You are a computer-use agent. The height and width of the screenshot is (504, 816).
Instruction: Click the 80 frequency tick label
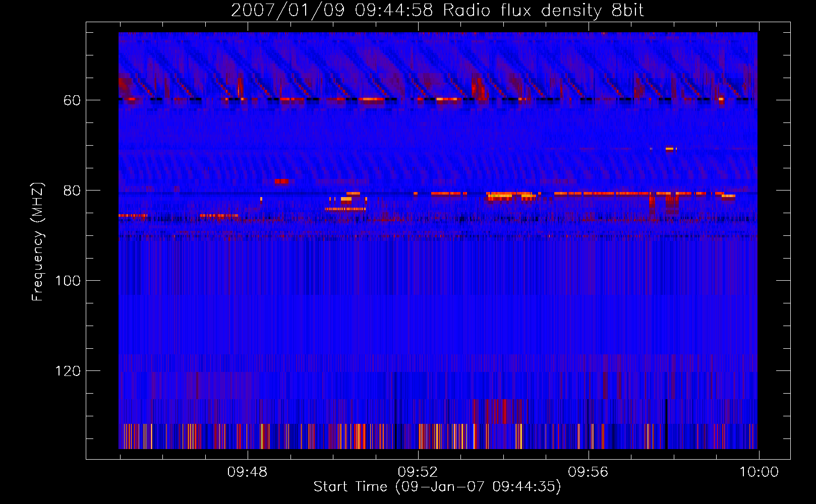[72, 191]
